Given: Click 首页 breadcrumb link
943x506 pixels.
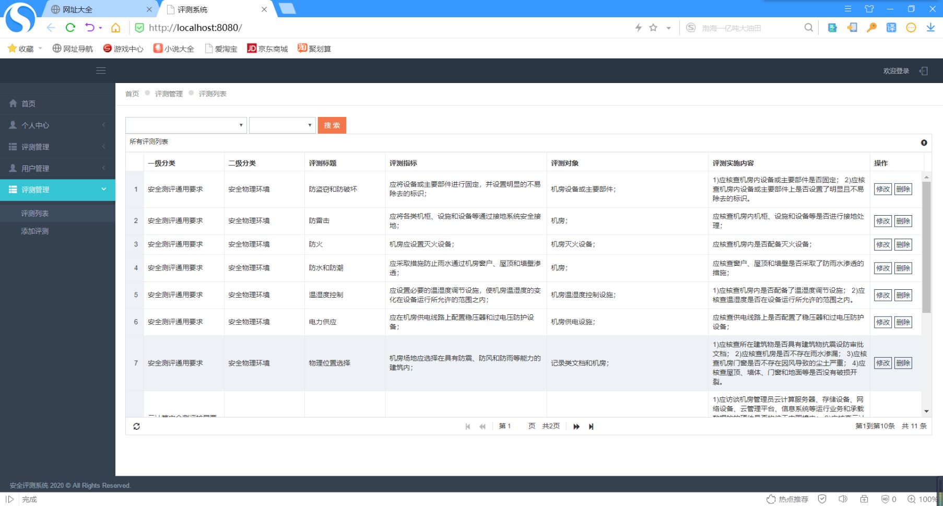Looking at the screenshot, I should coord(132,94).
